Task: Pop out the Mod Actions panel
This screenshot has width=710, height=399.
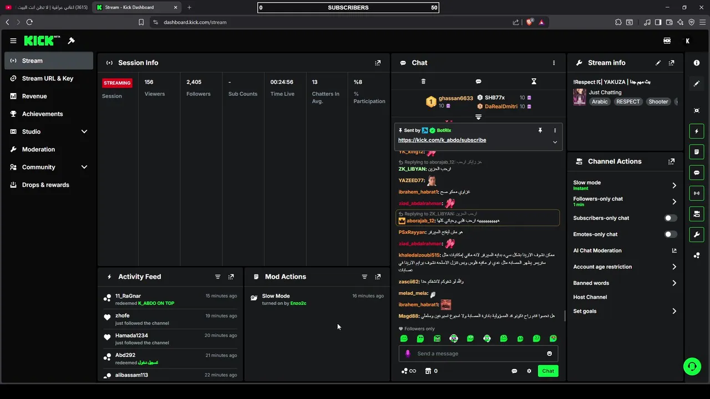Action: pyautogui.click(x=378, y=277)
